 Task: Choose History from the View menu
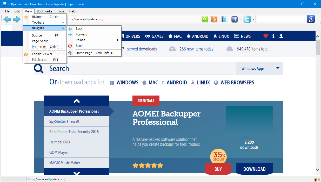click(45, 17)
